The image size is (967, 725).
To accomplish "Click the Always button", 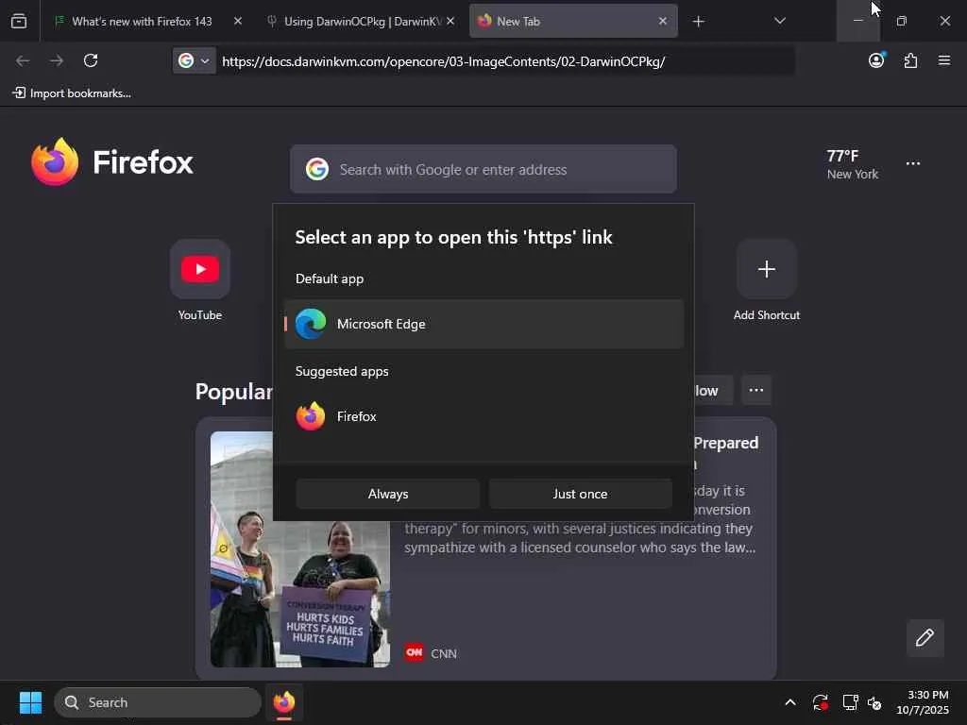I will [x=388, y=494].
